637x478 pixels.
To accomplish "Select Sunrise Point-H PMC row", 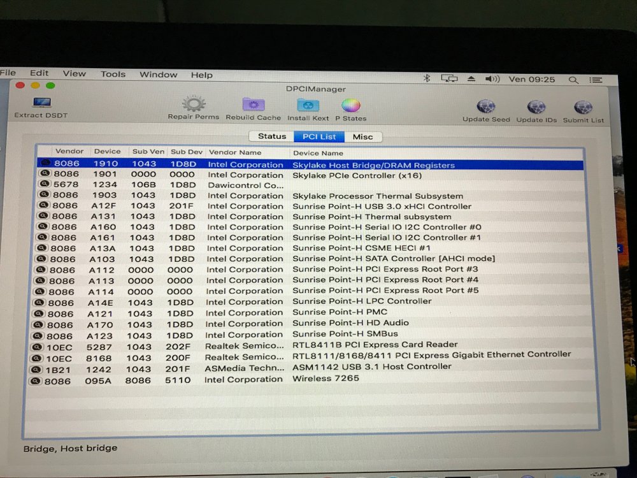I will 310,313.
